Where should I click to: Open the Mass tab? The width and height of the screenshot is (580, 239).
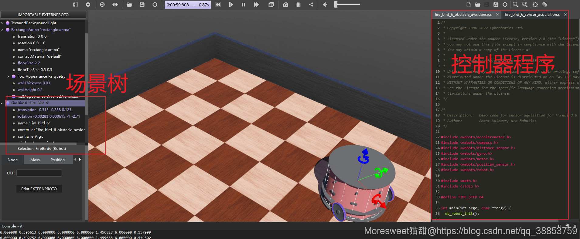tap(35, 160)
